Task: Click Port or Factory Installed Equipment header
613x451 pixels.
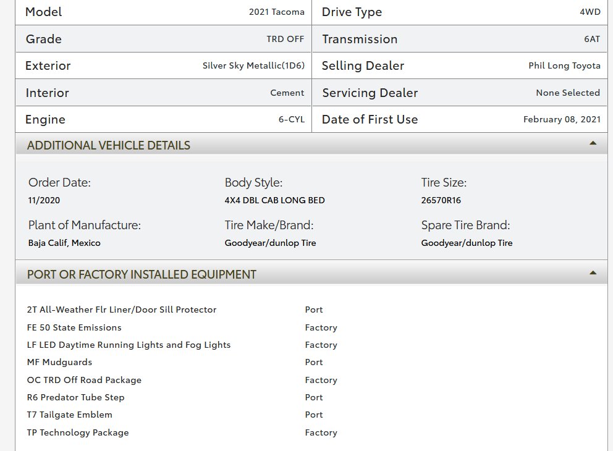Action: 311,274
